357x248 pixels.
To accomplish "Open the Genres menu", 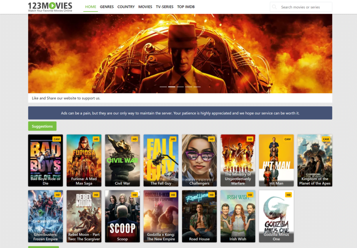I will click(x=107, y=7).
